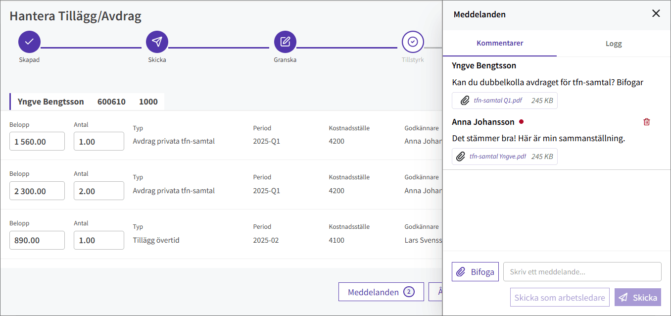Click the red unread dot beside Anna Johansson
The image size is (671, 316).
tap(521, 122)
